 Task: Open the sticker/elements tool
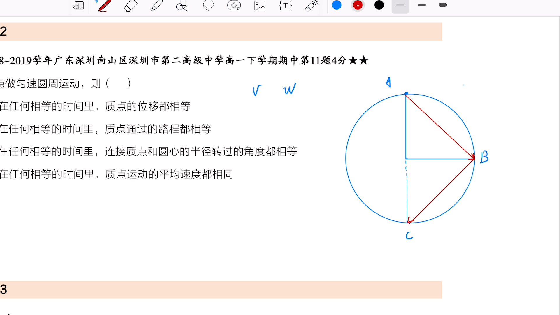[234, 6]
